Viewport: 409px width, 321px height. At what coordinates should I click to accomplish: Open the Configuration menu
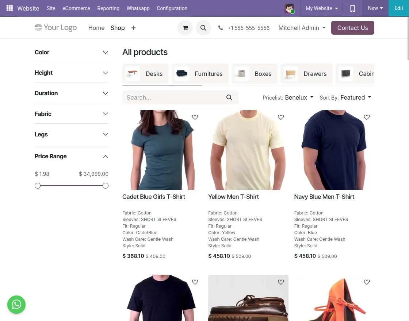pyautogui.click(x=172, y=8)
